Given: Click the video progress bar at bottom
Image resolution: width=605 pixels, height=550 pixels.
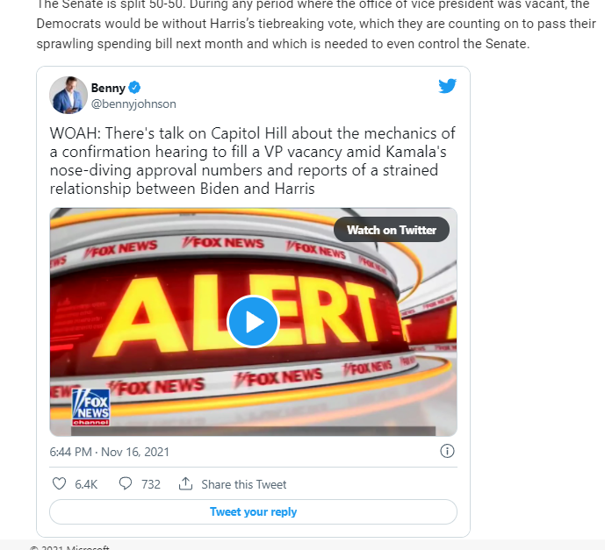Looking at the screenshot, I should (253, 432).
